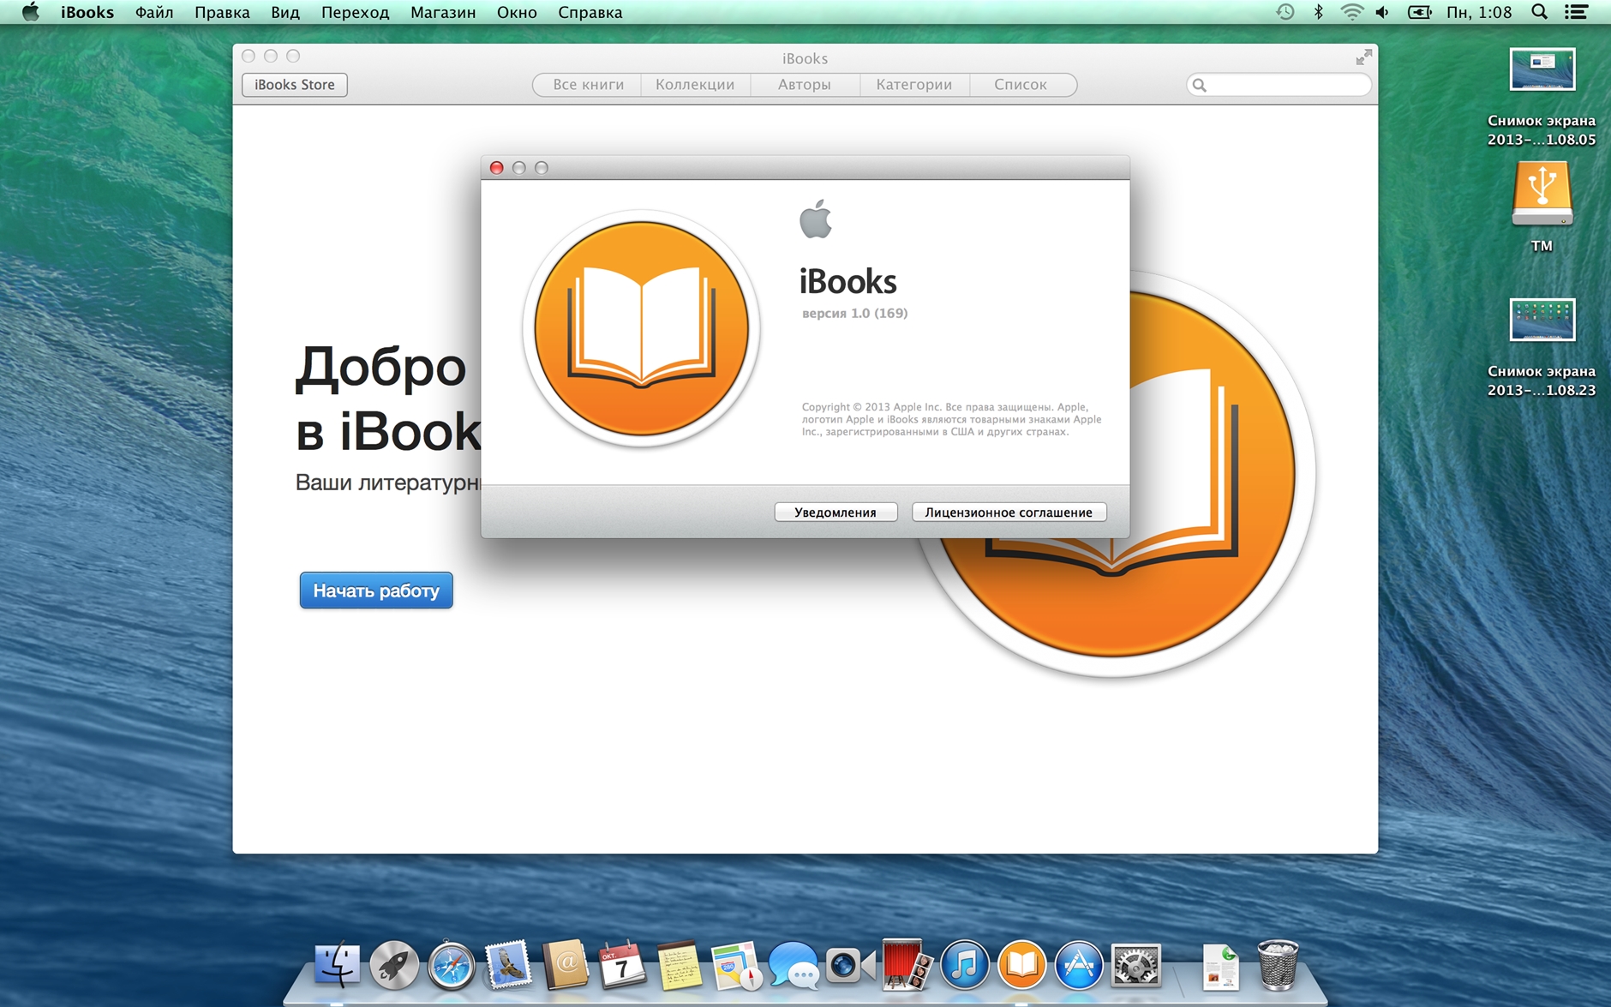The width and height of the screenshot is (1611, 1007).
Task: Select screenshot file ending 1.08.05 on desktop
Action: [x=1542, y=98]
